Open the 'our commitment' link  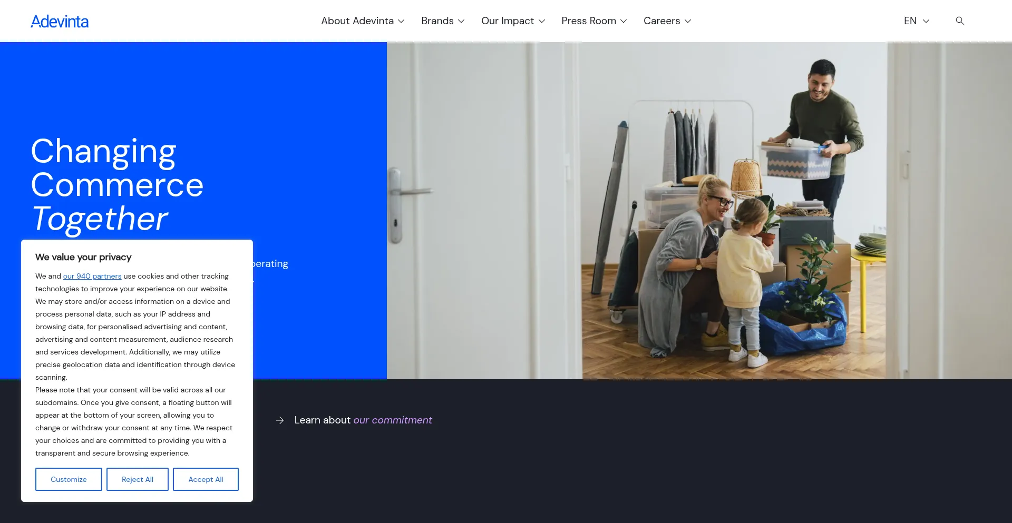[392, 420]
